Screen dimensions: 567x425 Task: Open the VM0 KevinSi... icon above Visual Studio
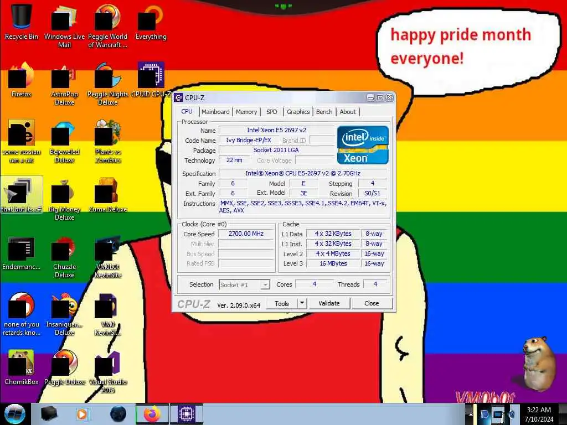pos(107,314)
